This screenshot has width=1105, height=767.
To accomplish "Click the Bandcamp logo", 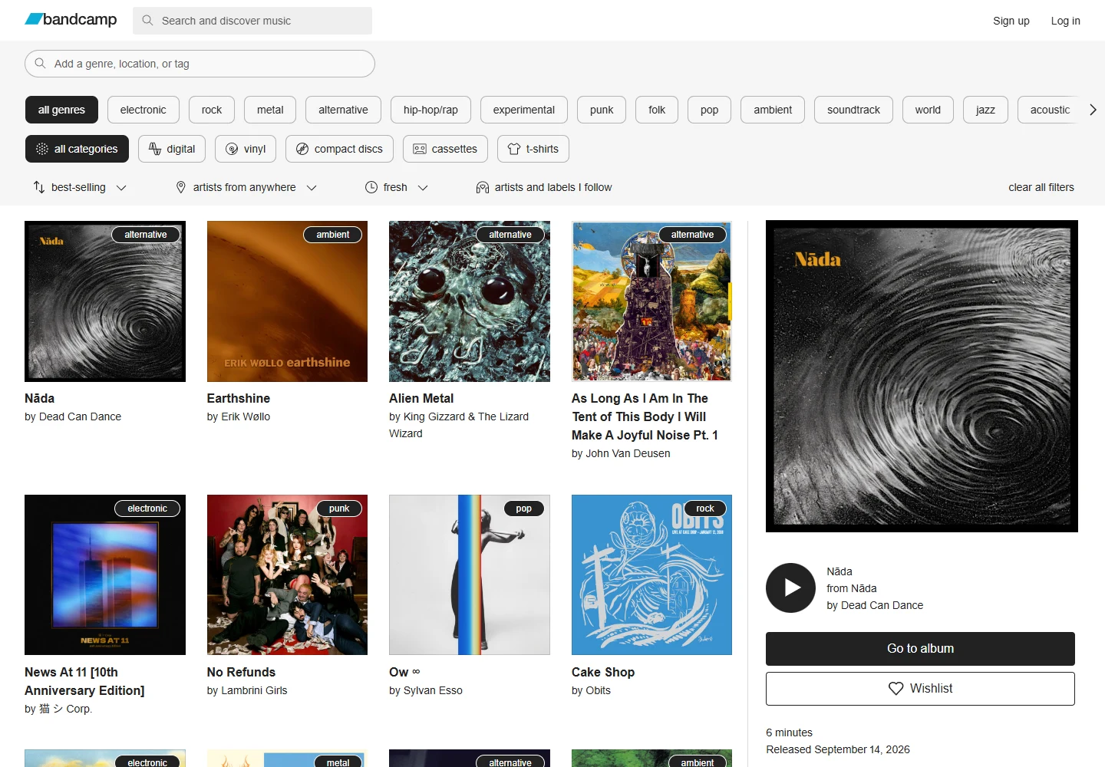I will coord(71,19).
